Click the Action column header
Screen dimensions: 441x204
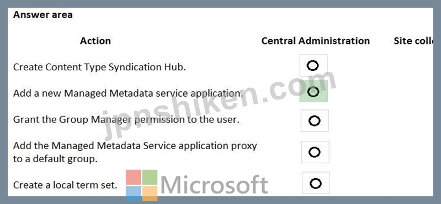pos(95,41)
